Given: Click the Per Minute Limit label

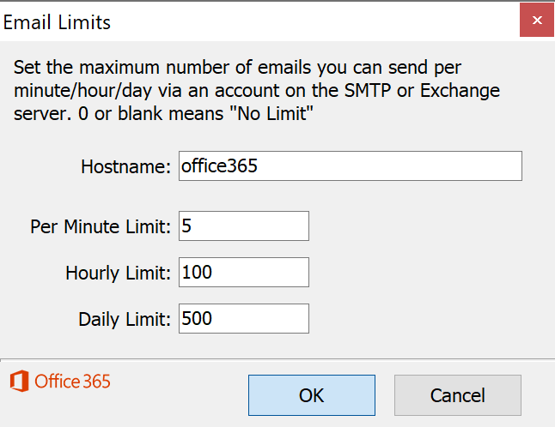Looking at the screenshot, I should [x=101, y=226].
